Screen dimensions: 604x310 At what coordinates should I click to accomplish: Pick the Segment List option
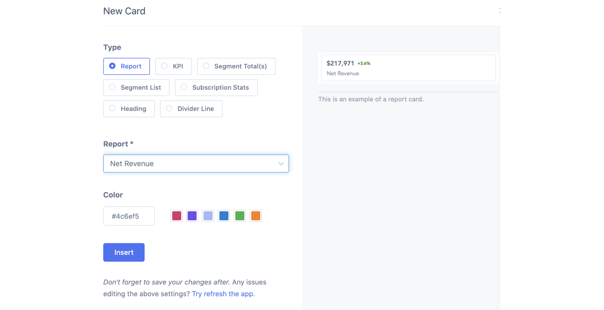point(136,88)
